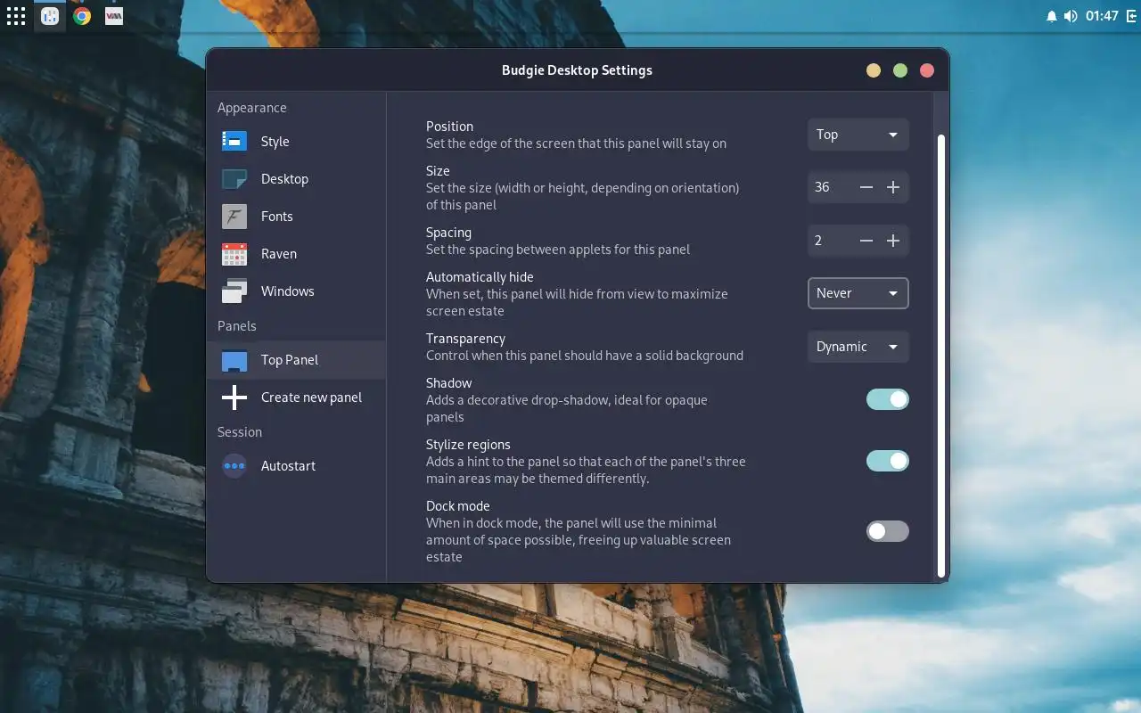Screen dimensions: 1141x713
Task: Open the Transparency dropdown set to Dynamic
Action: (x=858, y=347)
